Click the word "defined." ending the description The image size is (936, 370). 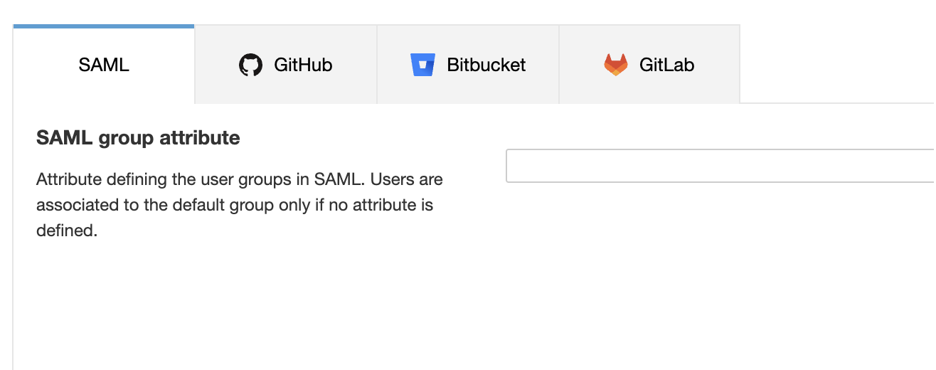[66, 231]
